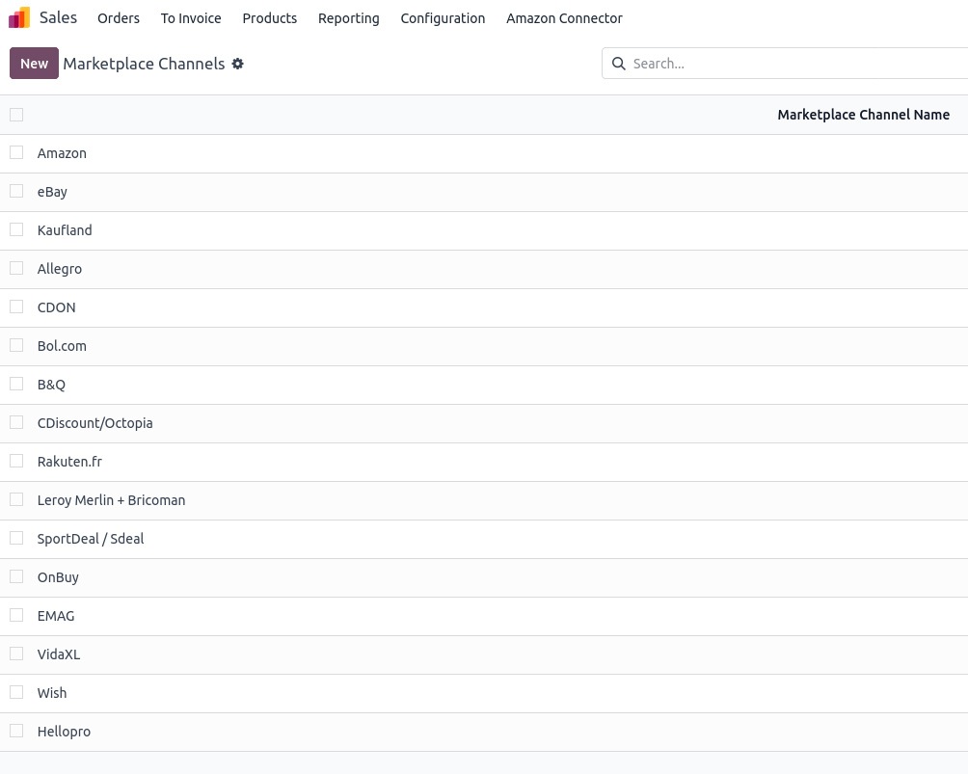Check the Kaufland row checkbox
This screenshot has width=968, height=774.
16,229
